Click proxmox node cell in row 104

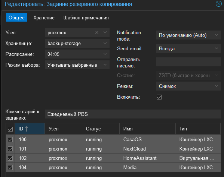click(x=58, y=168)
